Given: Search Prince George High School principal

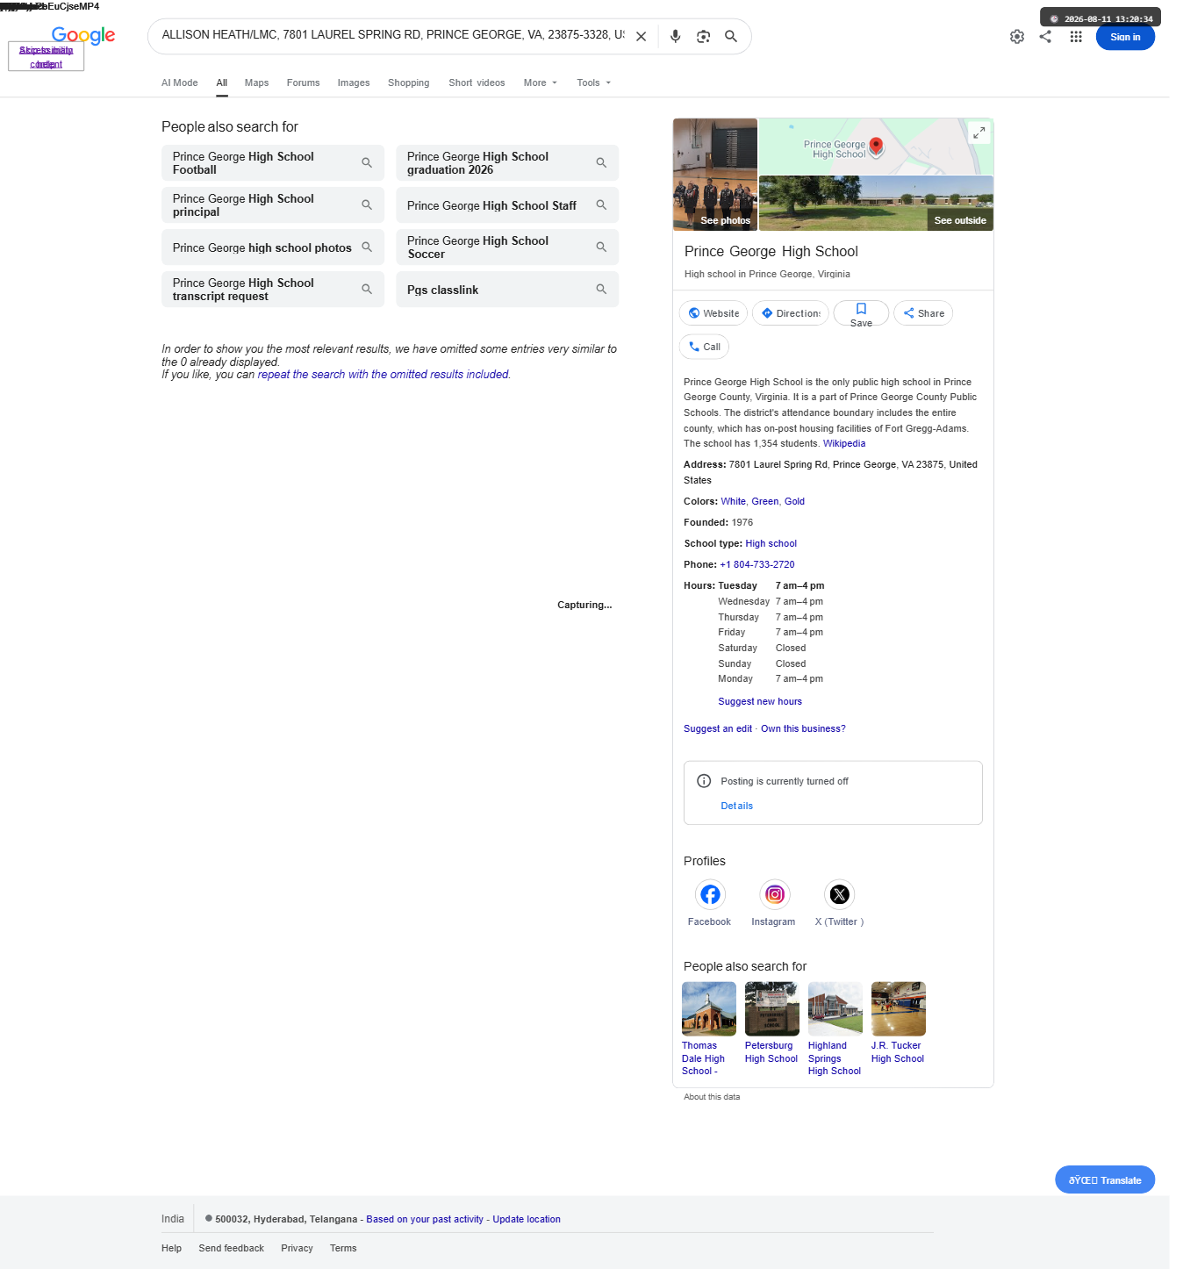Looking at the screenshot, I should 273,205.
